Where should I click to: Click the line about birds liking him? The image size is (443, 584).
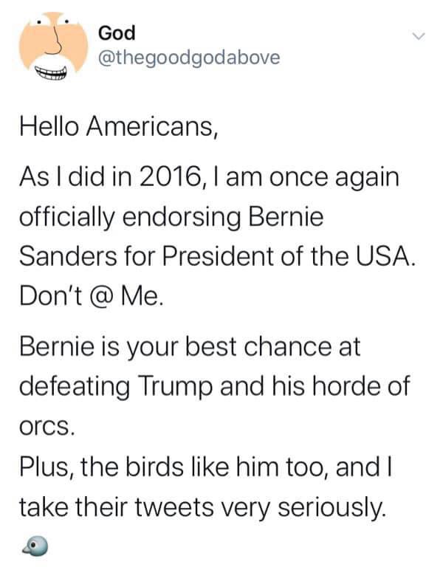pos(205,467)
